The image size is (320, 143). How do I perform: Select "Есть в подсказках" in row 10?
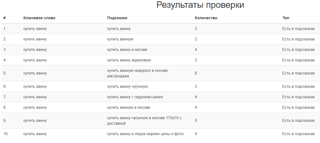click(298, 134)
